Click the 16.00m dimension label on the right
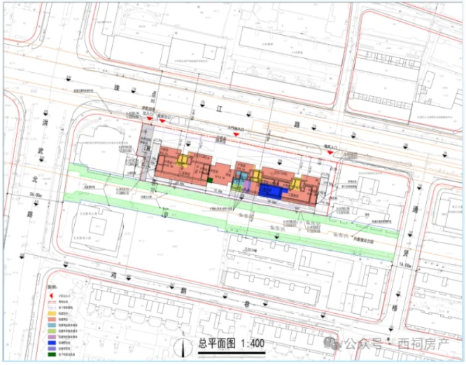The image size is (466, 365). (405, 266)
